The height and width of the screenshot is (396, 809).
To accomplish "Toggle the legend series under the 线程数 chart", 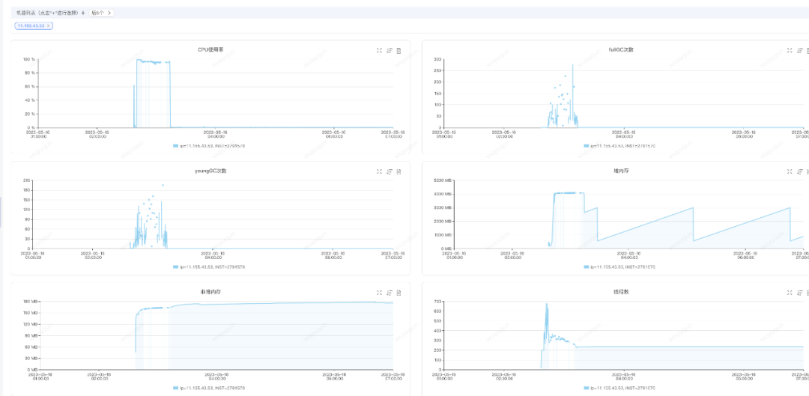I will 619,388.
